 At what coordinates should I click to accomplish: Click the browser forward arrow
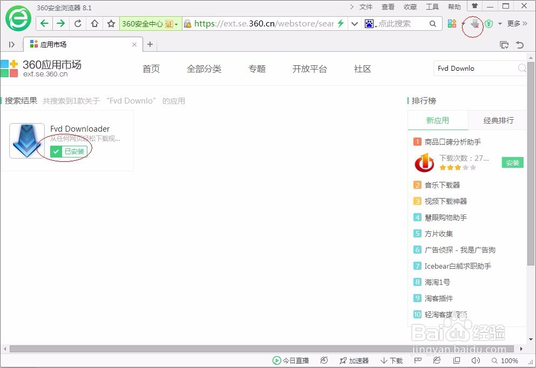pyautogui.click(x=61, y=23)
